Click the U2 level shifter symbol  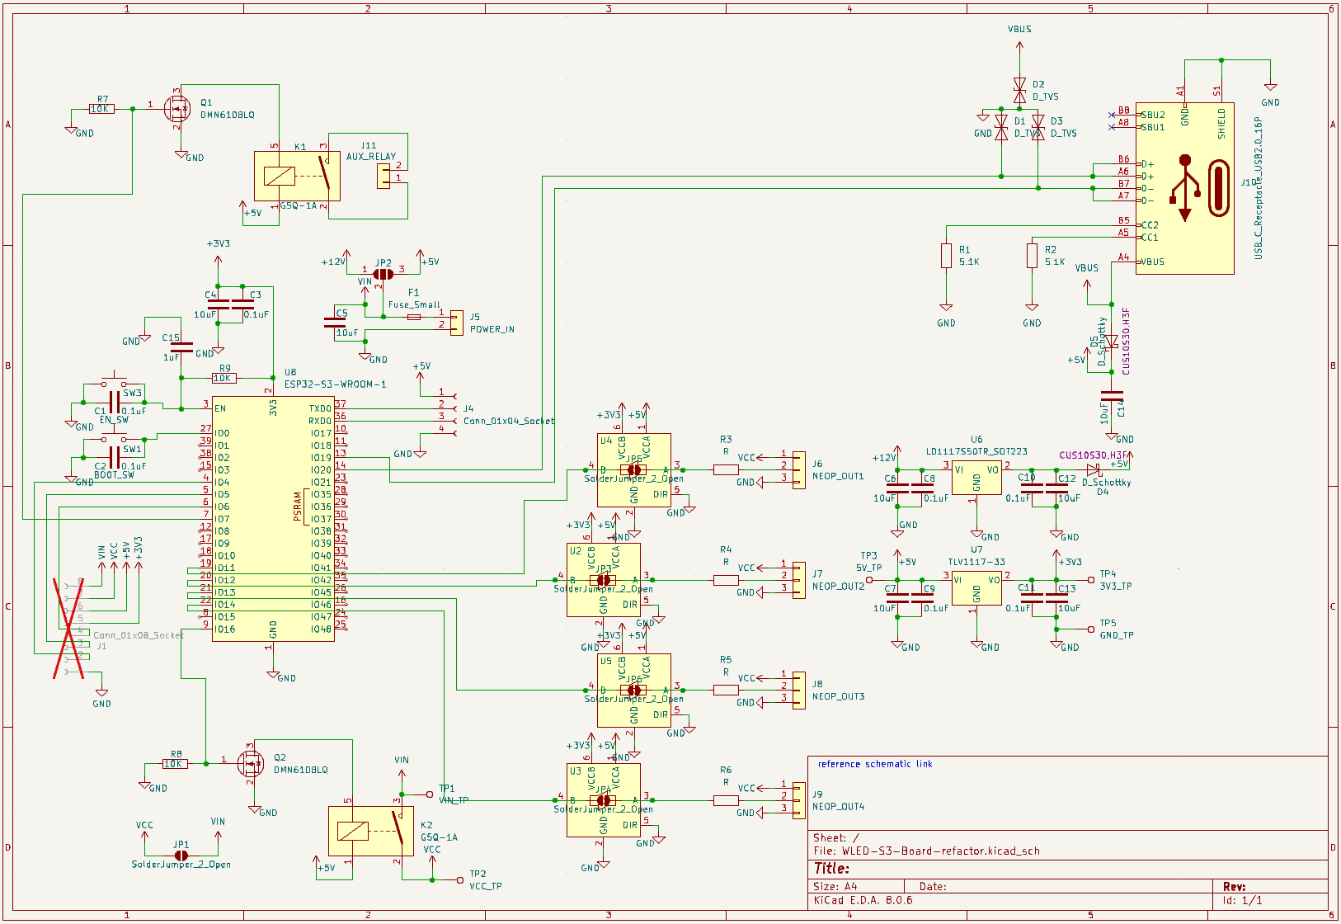coord(604,580)
